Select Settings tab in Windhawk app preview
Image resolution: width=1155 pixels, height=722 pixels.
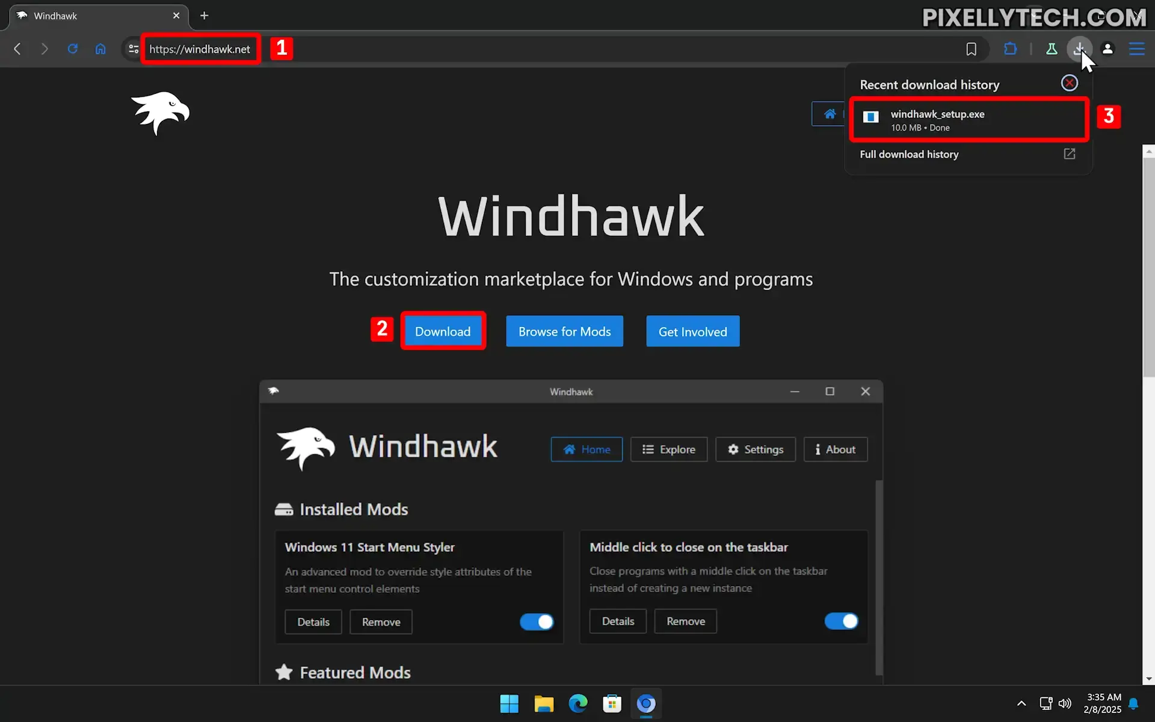(756, 449)
